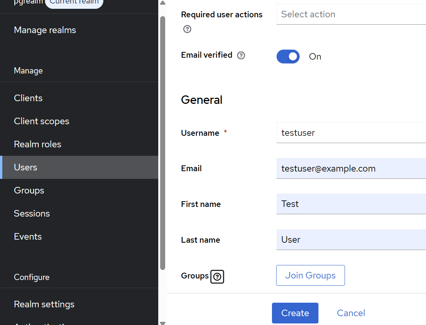The image size is (426, 325).
Task: Click the Username input field
Action: point(346,133)
